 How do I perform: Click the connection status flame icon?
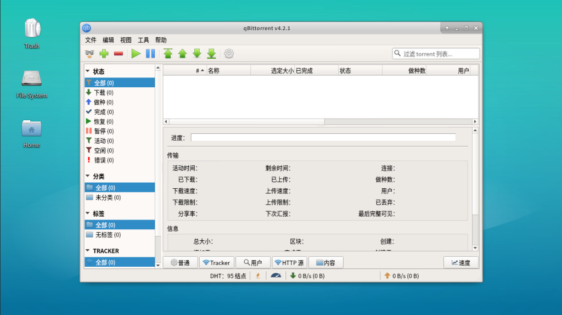pyautogui.click(x=258, y=275)
